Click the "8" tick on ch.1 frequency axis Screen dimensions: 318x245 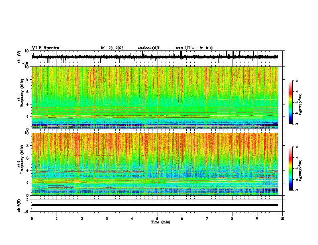[28, 79]
